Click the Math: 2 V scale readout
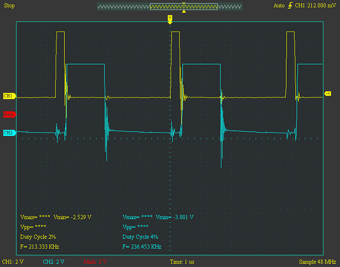The height and width of the screenshot is (267, 340). 95,262
